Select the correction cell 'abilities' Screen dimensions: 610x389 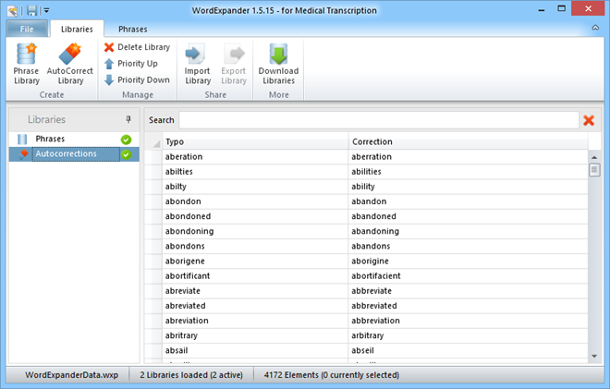(468, 172)
